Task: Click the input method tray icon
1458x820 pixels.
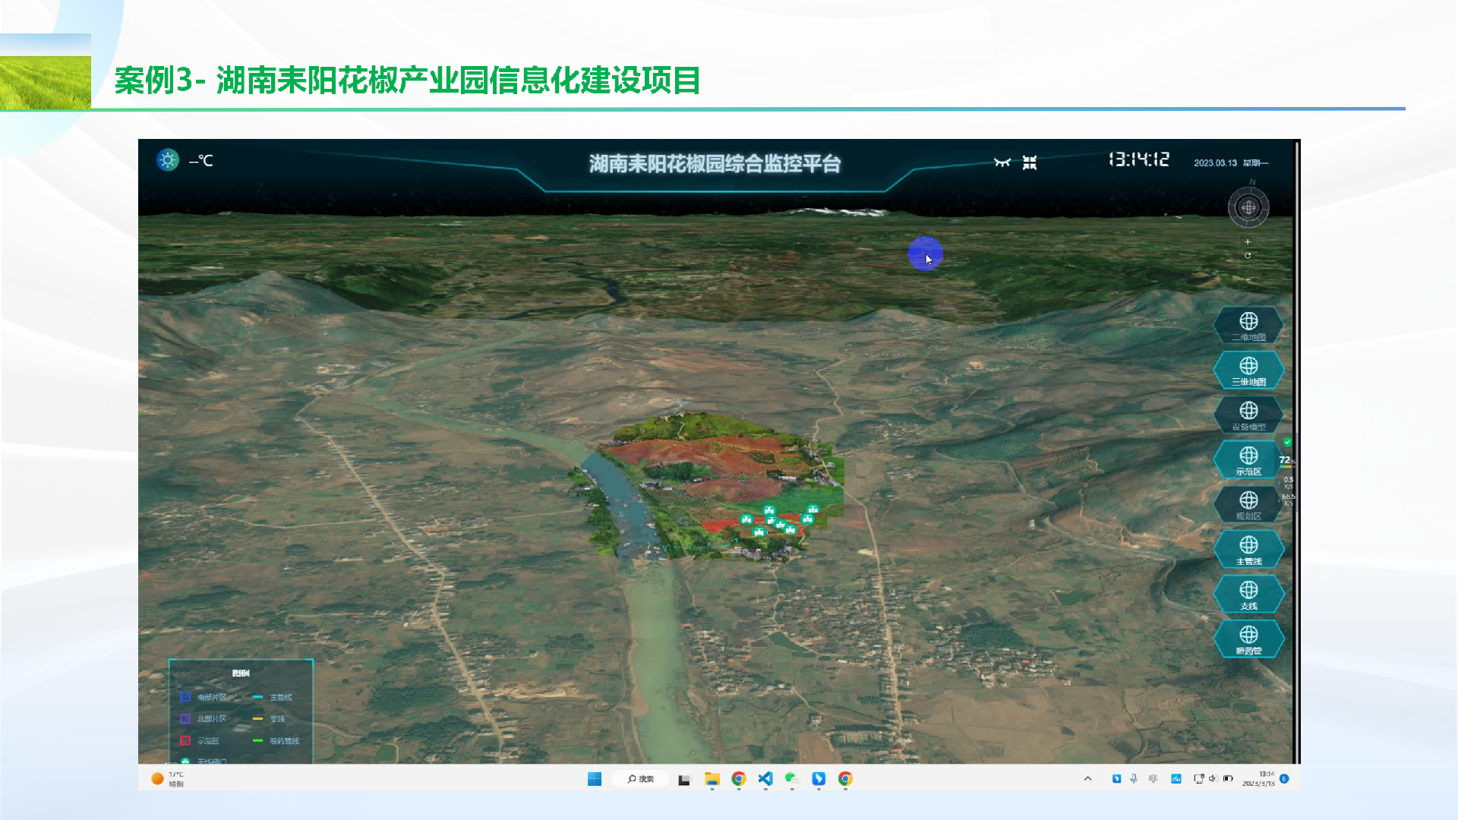Action: coord(1153,779)
